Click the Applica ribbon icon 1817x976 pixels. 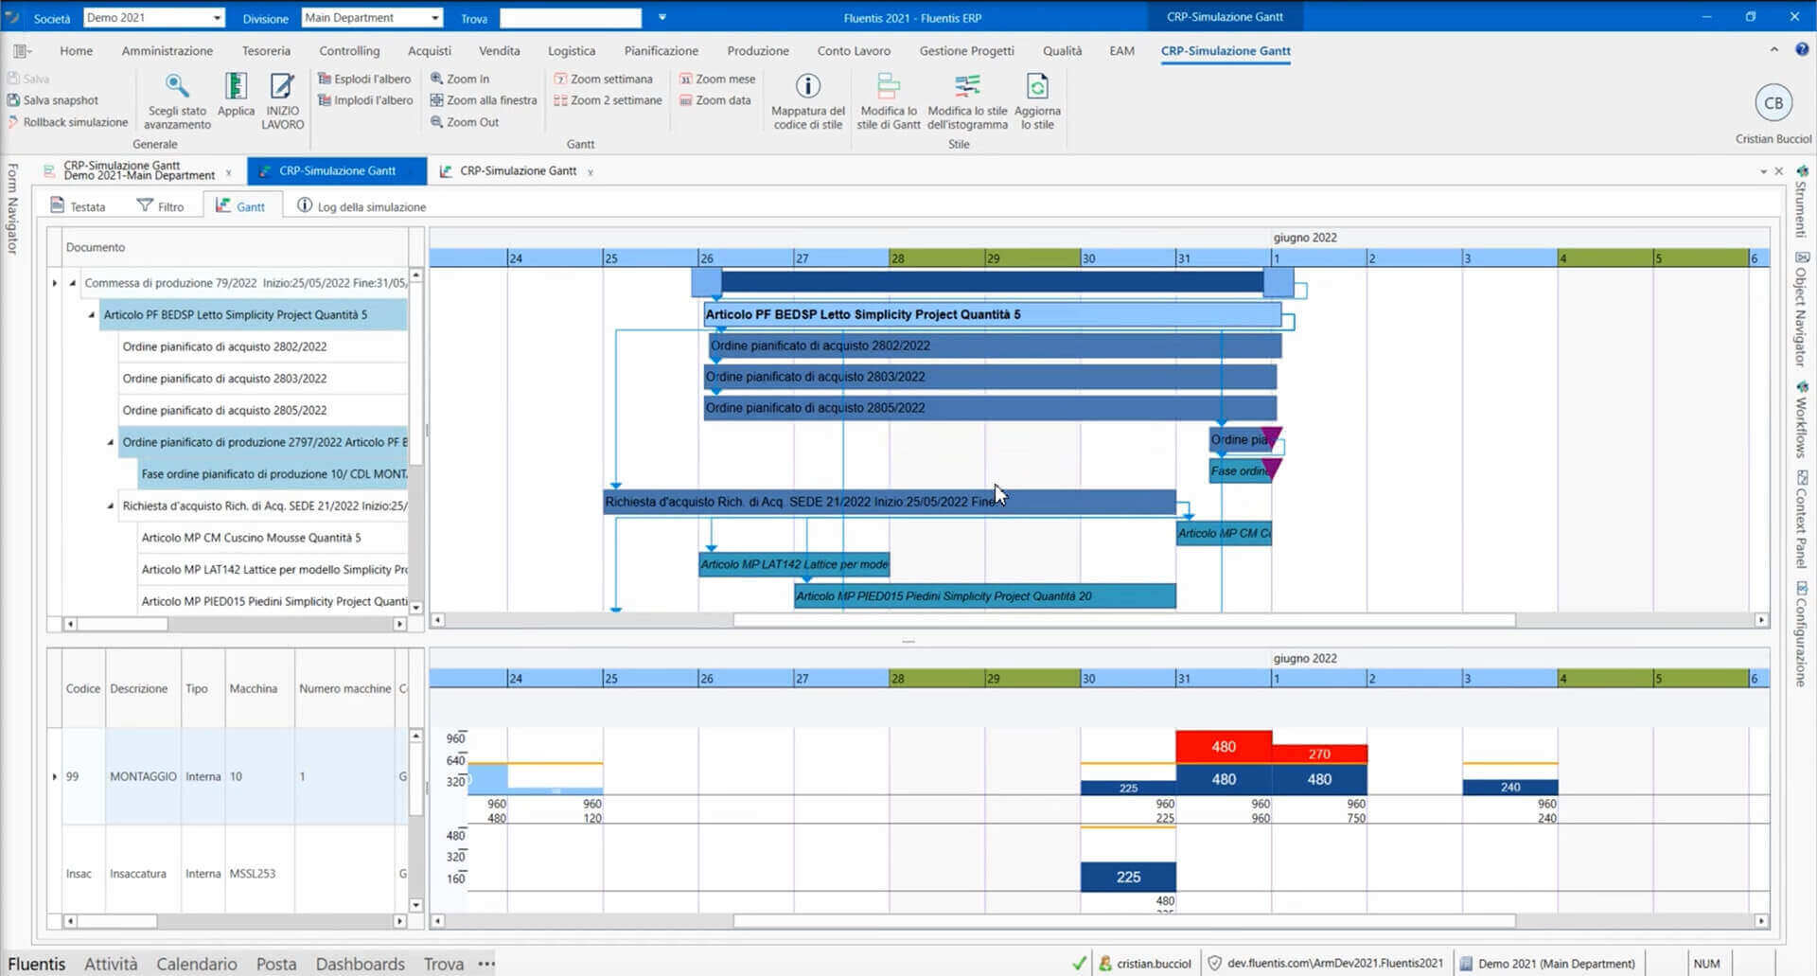(x=236, y=86)
